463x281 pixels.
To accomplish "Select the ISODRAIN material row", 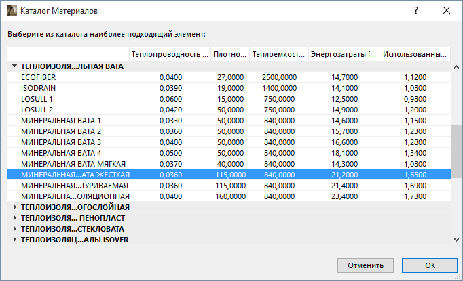I will 68,88.
